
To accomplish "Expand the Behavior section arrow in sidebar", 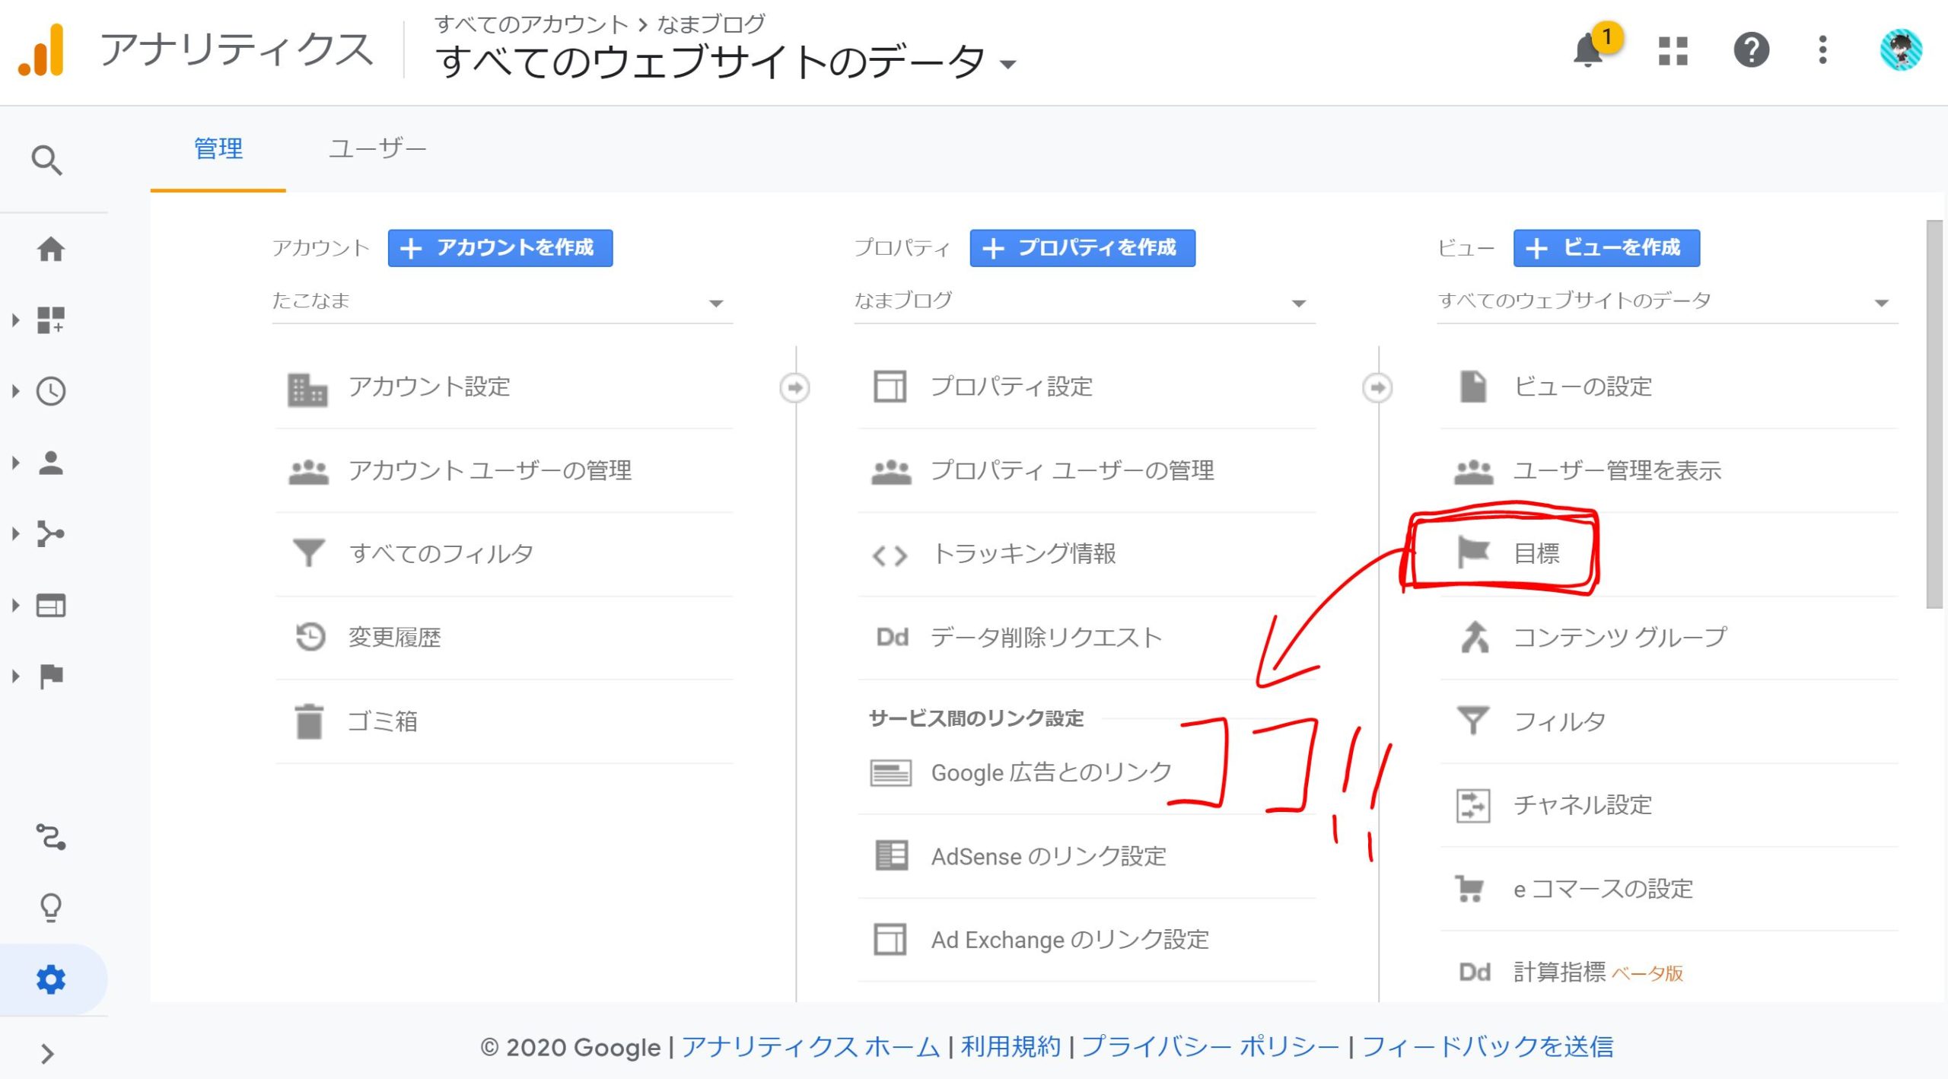I will 15,605.
